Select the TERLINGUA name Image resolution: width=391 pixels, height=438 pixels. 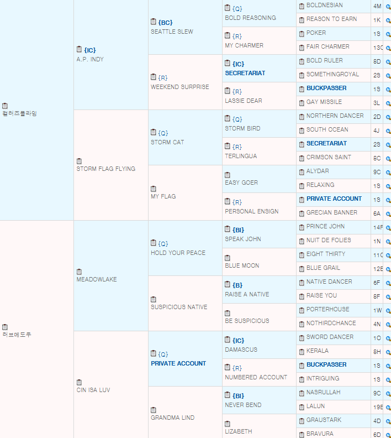click(x=241, y=156)
